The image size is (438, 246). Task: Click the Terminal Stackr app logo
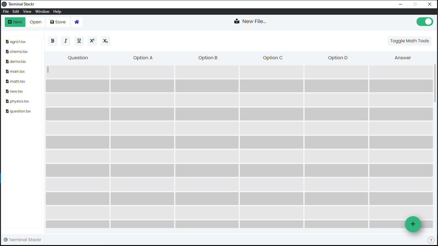(x=4, y=4)
